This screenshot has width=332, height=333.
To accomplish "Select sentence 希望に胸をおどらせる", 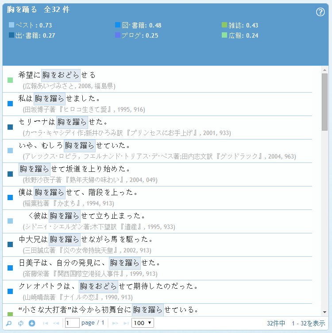I will [x=57, y=75].
